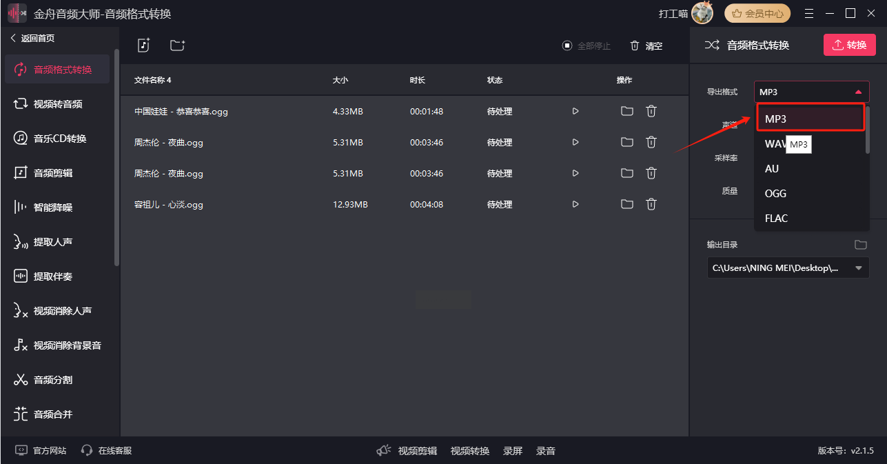This screenshot has width=887, height=464.
Task: Select 音频格式转换 in the sidebar
Action: coord(57,69)
